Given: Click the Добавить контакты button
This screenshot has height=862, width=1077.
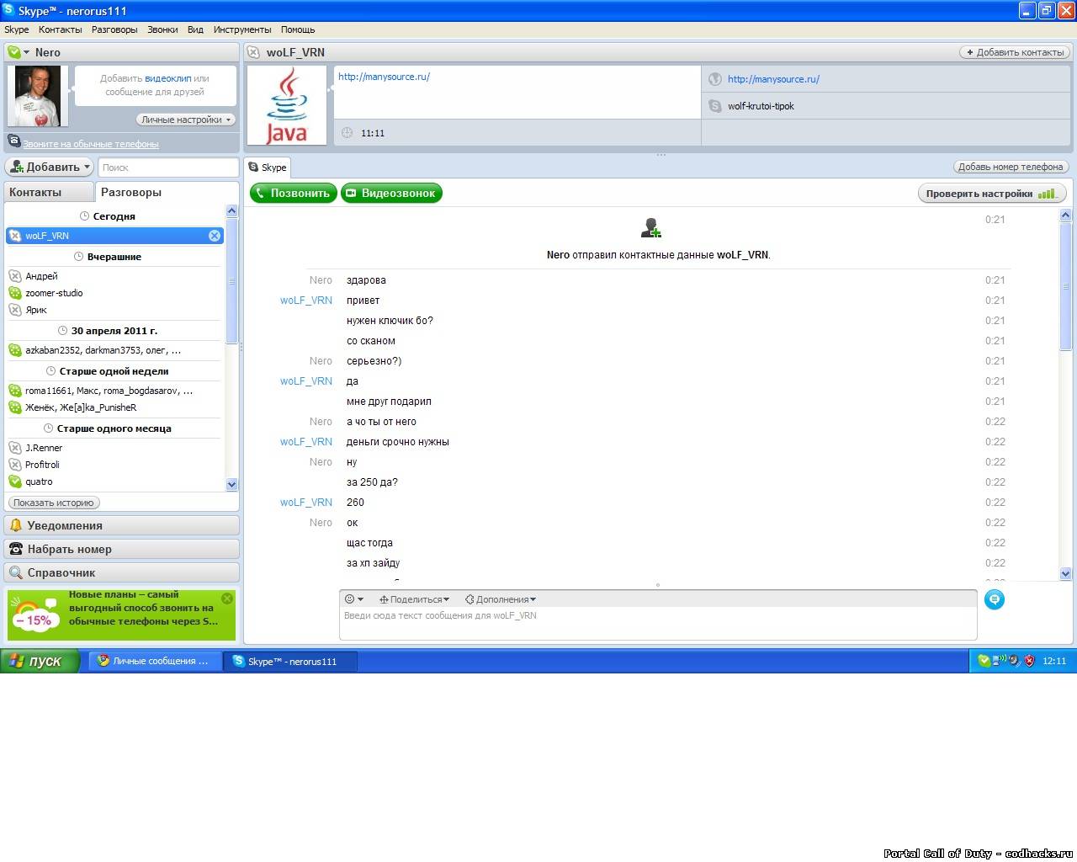Looking at the screenshot, I should pyautogui.click(x=1015, y=52).
